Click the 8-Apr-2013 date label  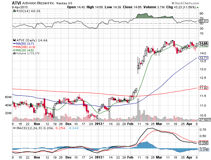click(x=20, y=7)
